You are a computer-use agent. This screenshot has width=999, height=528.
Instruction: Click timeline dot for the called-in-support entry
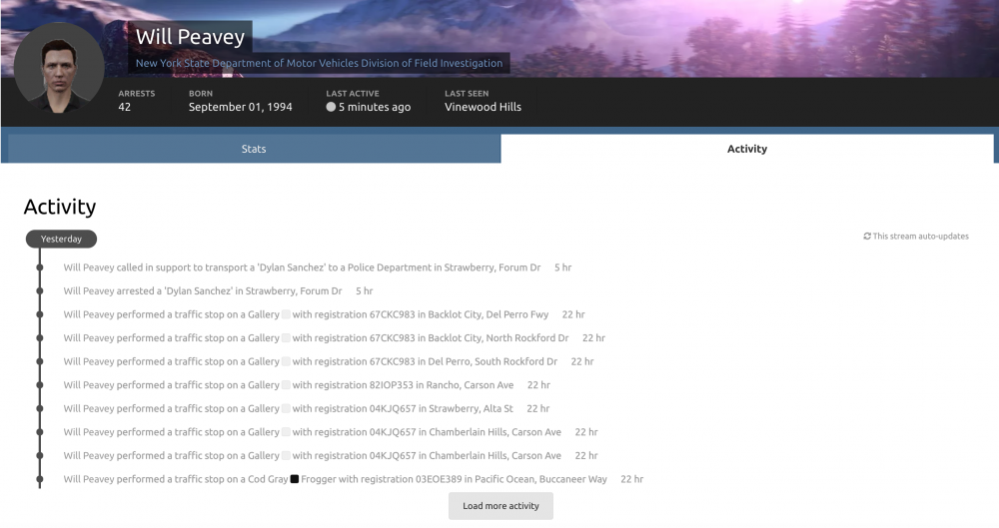40,267
